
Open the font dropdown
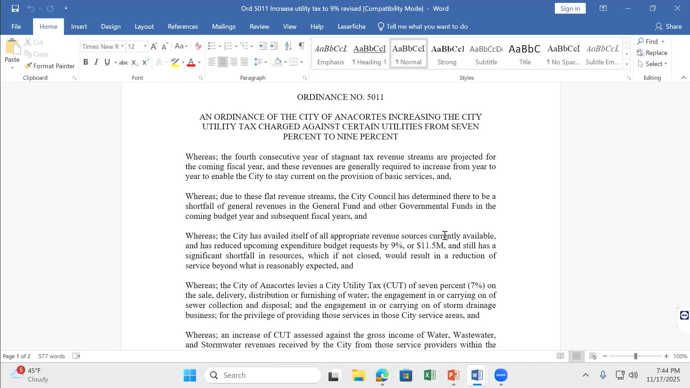click(123, 46)
